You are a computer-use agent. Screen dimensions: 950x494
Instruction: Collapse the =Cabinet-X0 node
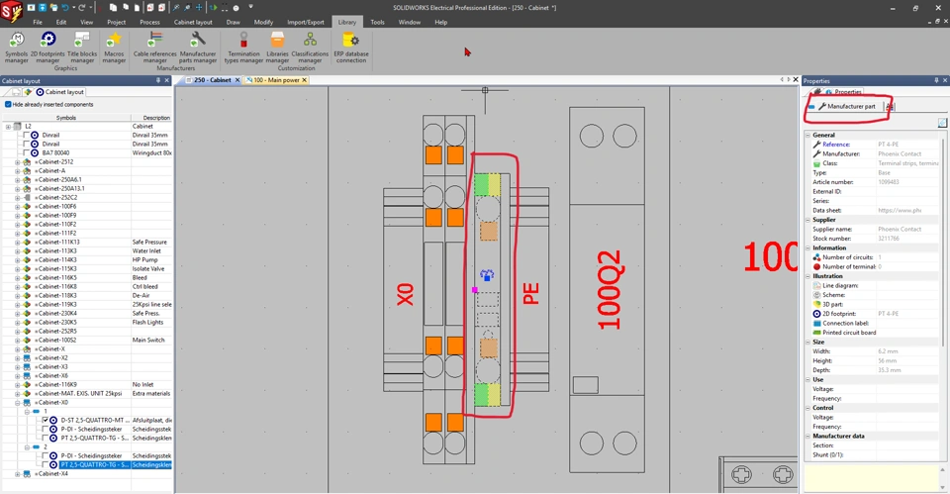(x=17, y=403)
